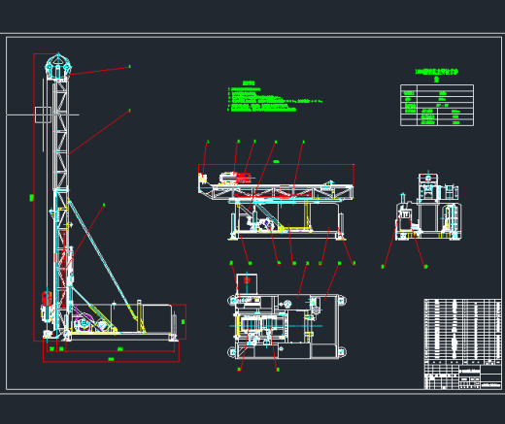Click the first leader number atop the middle view

tap(208, 142)
